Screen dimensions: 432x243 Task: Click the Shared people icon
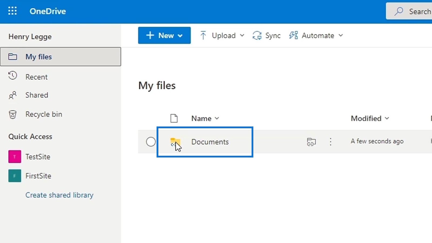pos(12,95)
